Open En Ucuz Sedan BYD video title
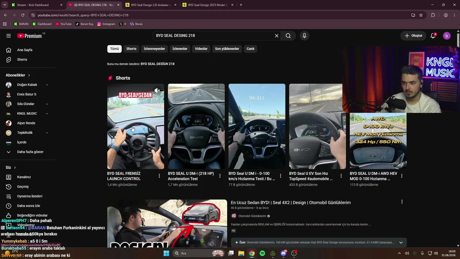This screenshot has height=259, width=460. [x=291, y=203]
